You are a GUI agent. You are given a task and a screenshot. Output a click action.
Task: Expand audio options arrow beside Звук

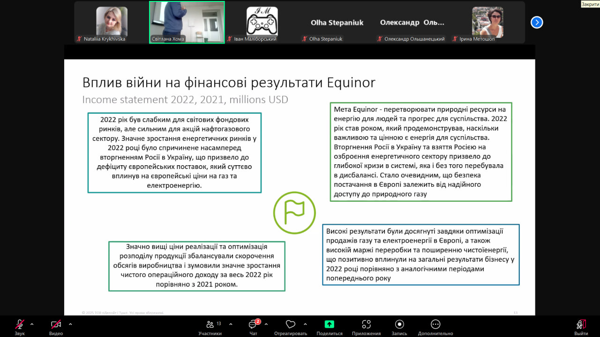(x=32, y=324)
